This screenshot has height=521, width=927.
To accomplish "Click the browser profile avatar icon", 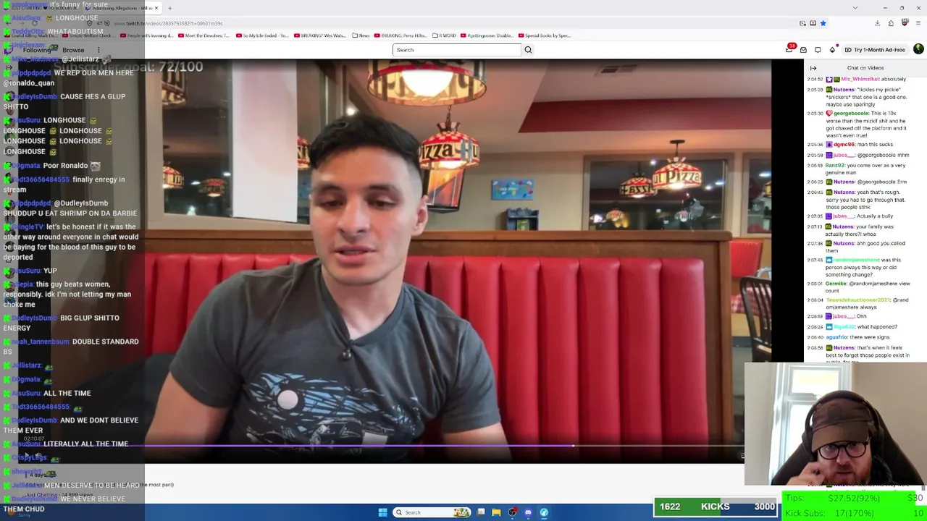I will pos(905,23).
